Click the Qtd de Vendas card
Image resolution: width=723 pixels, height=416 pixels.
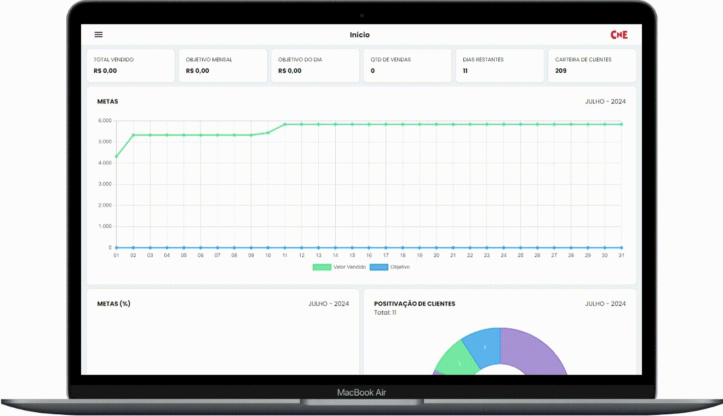[408, 66]
